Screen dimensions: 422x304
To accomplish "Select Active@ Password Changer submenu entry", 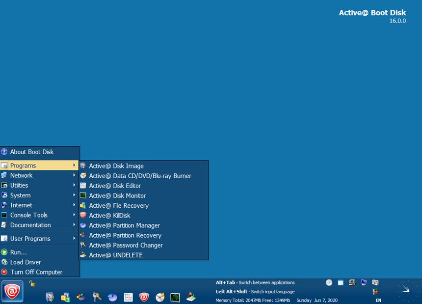I will tap(144, 245).
